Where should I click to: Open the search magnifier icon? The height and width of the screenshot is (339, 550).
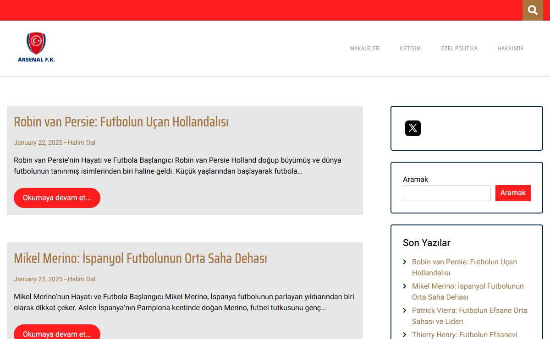[533, 10]
